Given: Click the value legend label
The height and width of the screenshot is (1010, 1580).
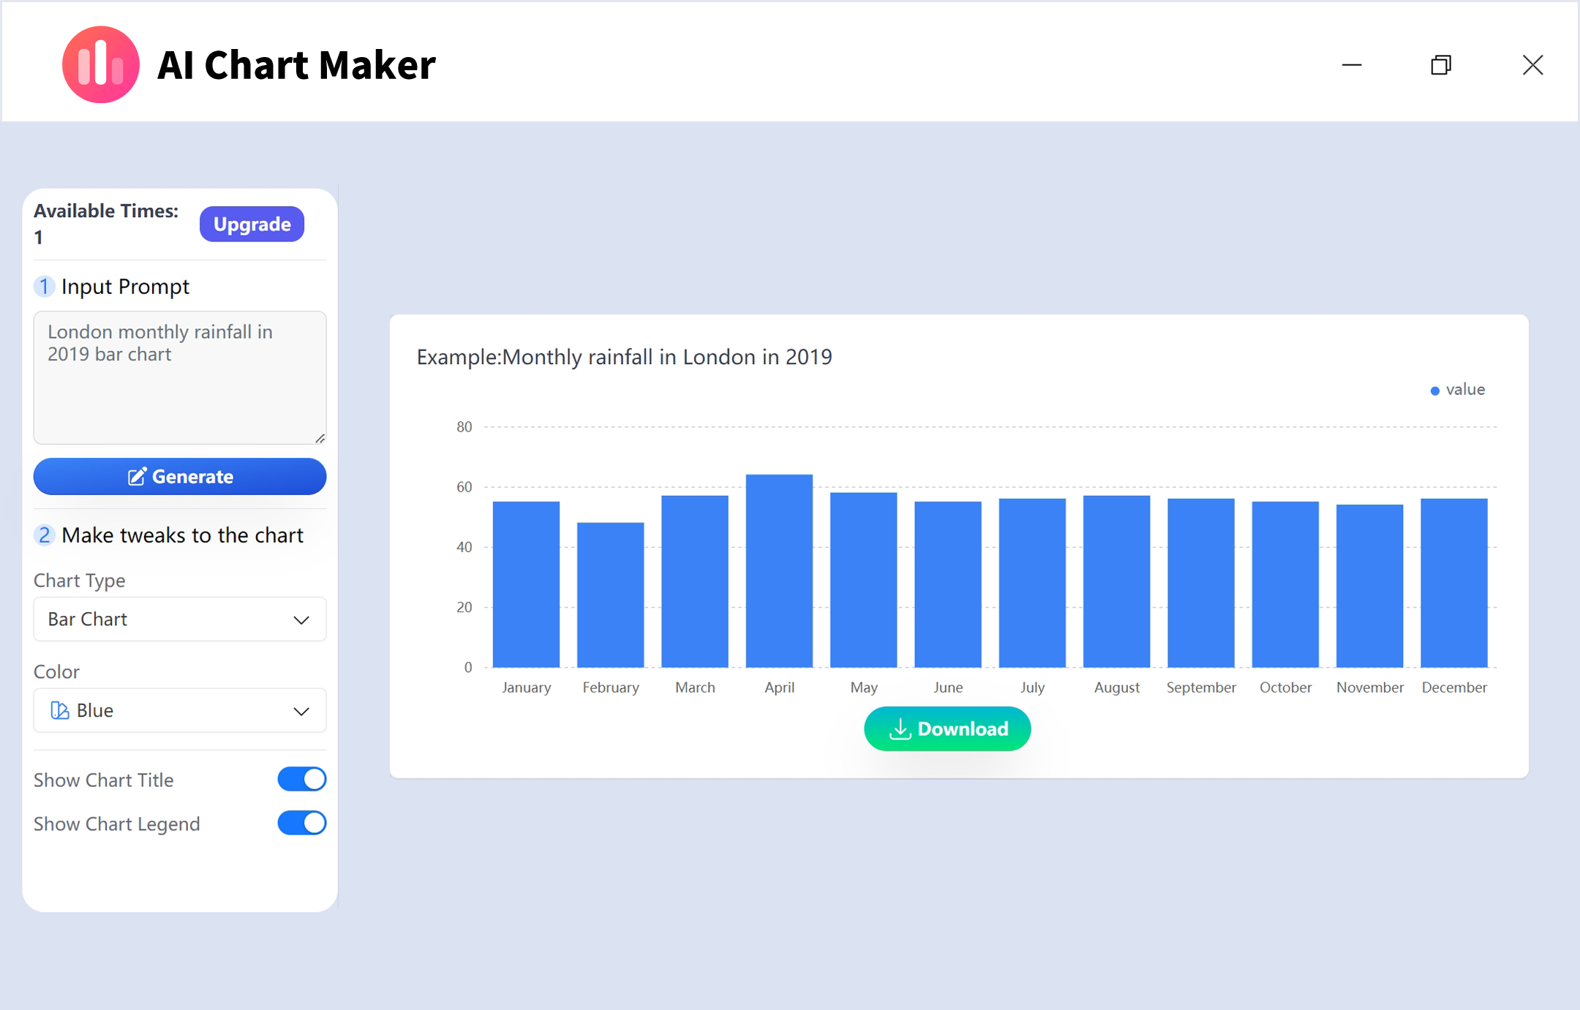Looking at the screenshot, I should (1465, 390).
